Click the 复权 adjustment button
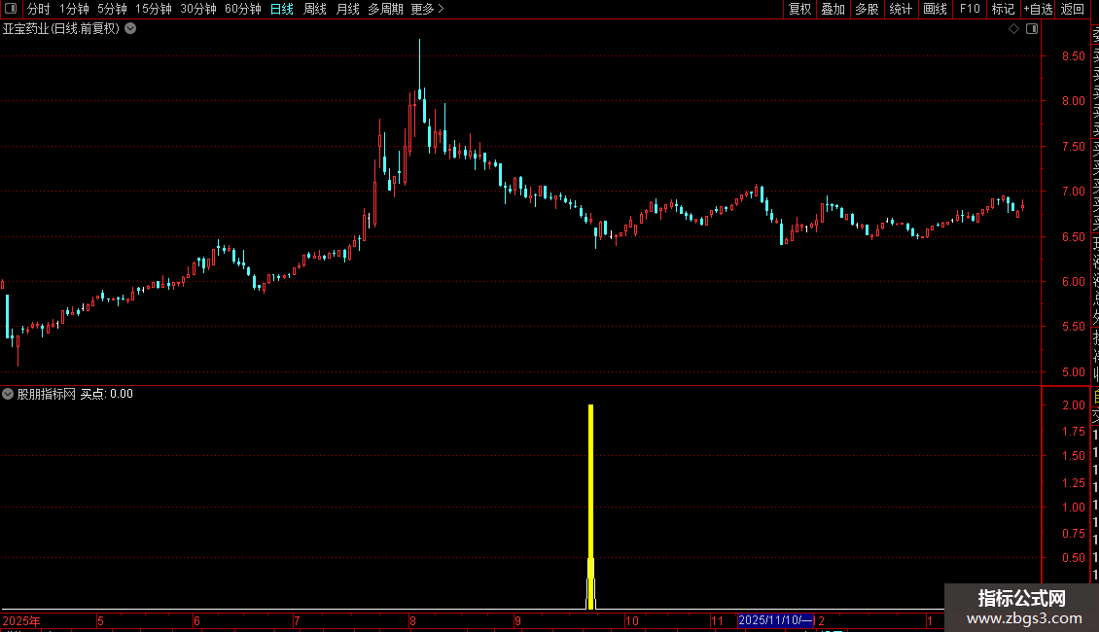Image resolution: width=1099 pixels, height=632 pixels. [799, 9]
